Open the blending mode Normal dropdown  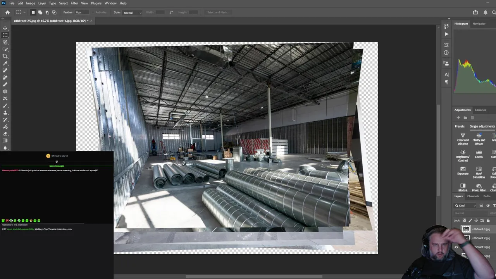tap(470, 213)
